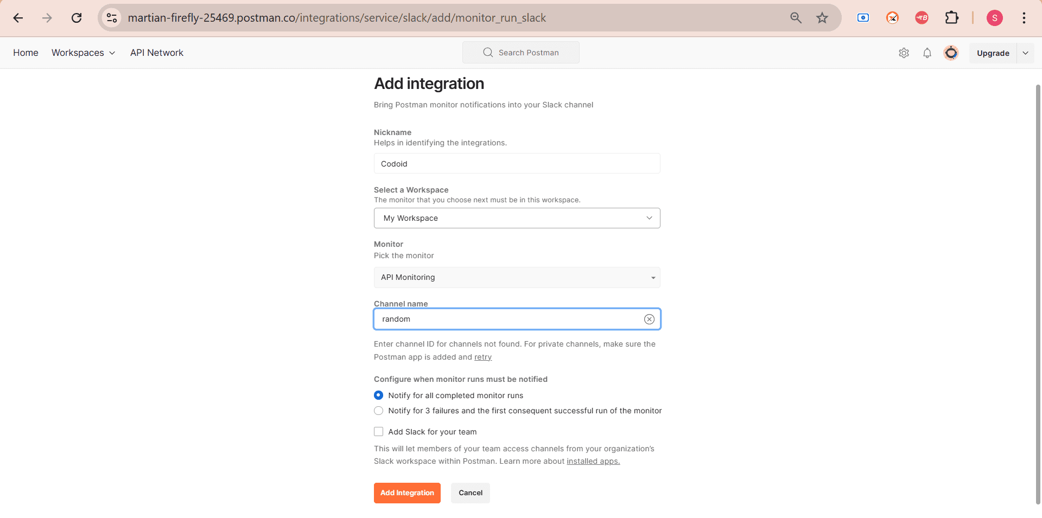Click the Postman profile avatar
The height and width of the screenshot is (518, 1042).
951,53
